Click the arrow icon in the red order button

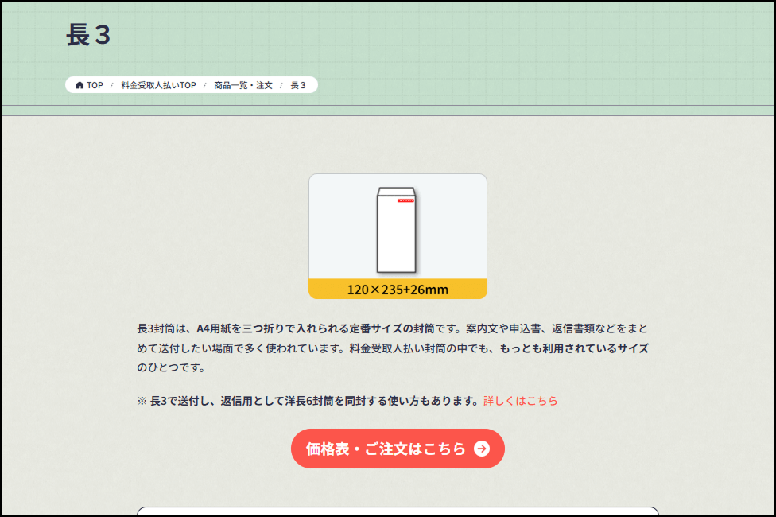(x=481, y=449)
